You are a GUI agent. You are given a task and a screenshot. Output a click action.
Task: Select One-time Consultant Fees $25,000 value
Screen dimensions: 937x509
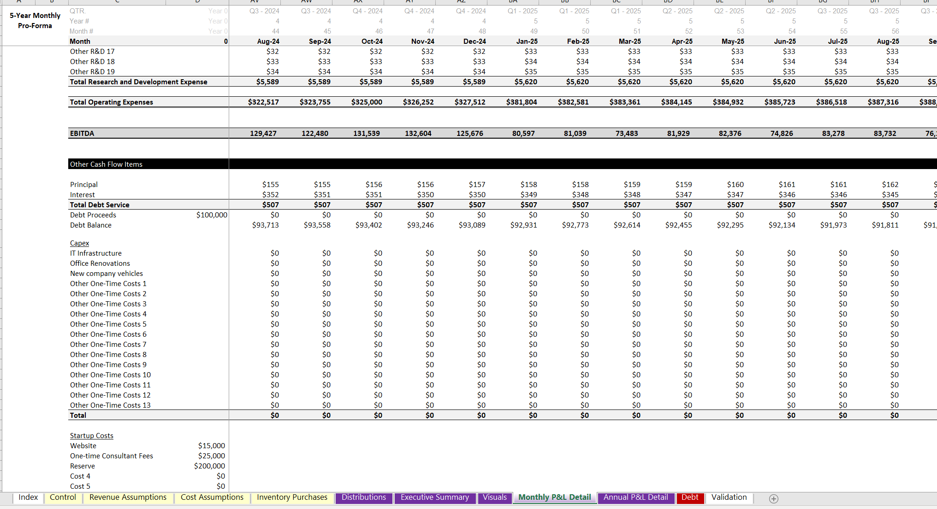click(x=212, y=456)
